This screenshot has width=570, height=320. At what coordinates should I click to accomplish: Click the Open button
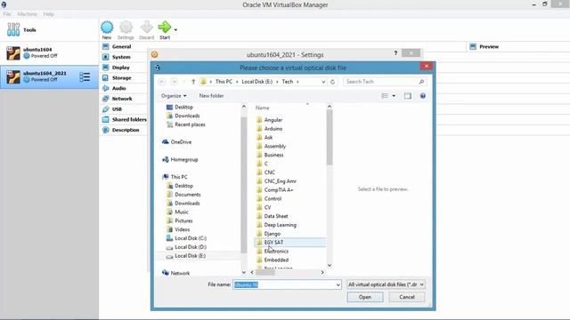pyautogui.click(x=365, y=297)
